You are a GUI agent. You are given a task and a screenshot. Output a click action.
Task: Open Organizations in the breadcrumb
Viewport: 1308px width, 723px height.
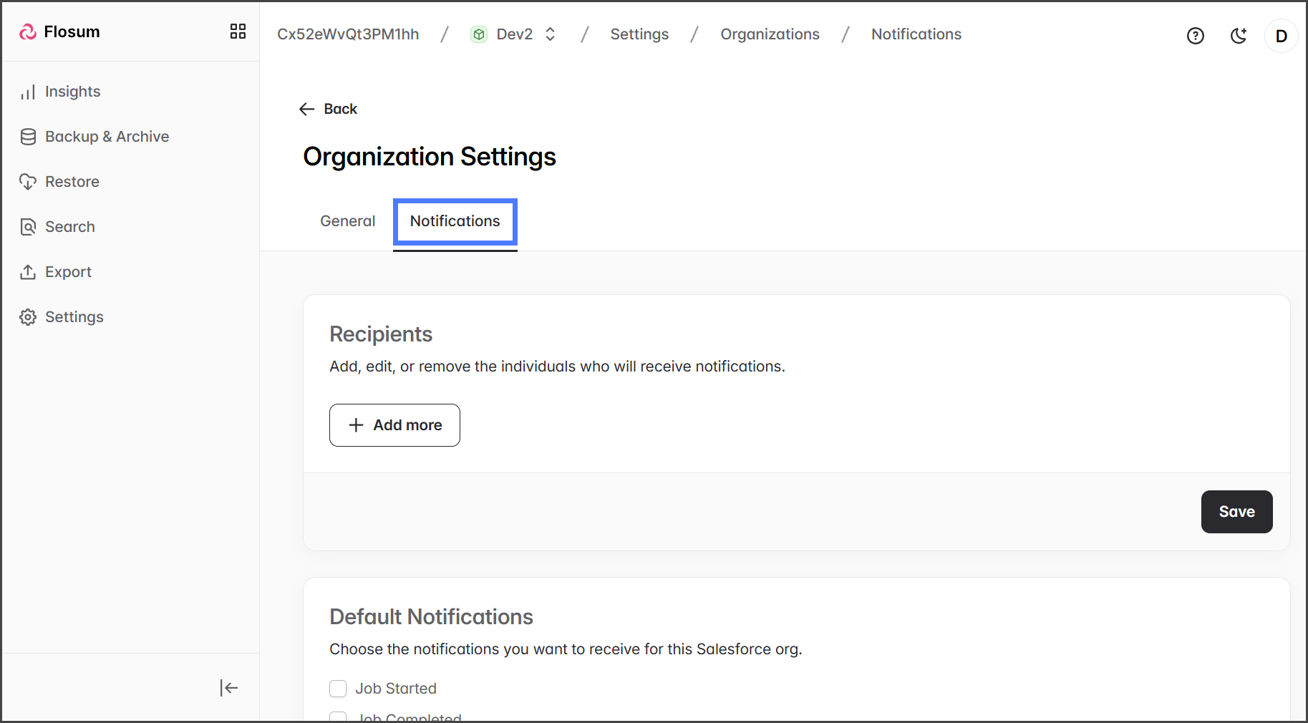770,34
